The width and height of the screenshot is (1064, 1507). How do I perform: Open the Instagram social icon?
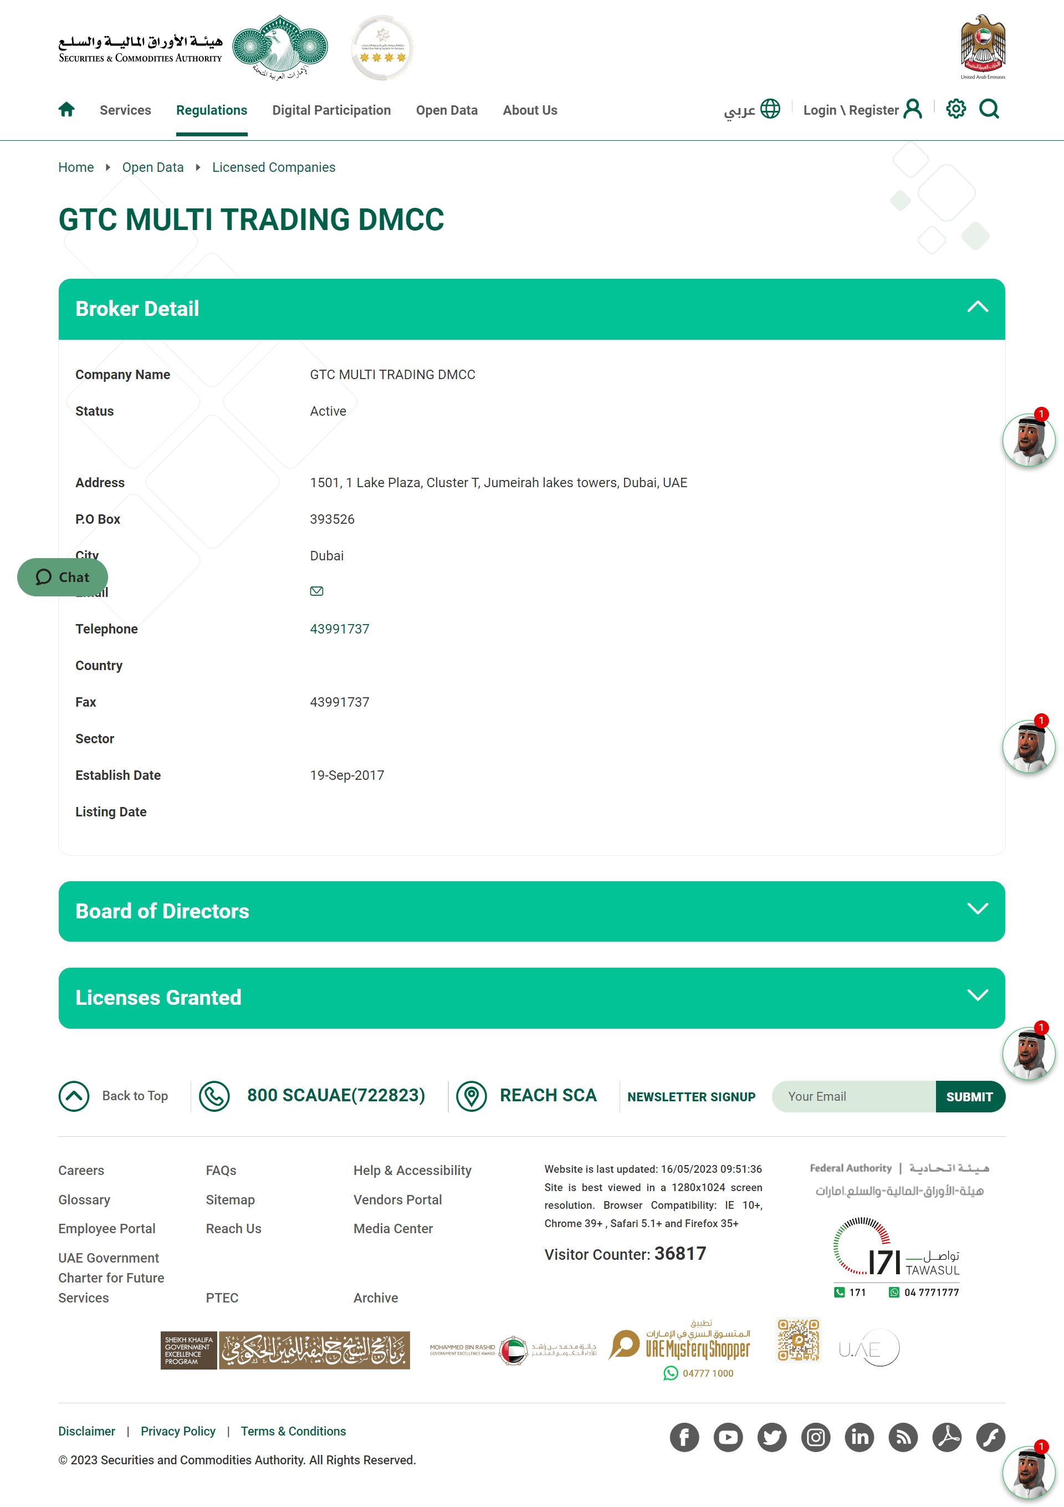(816, 1437)
